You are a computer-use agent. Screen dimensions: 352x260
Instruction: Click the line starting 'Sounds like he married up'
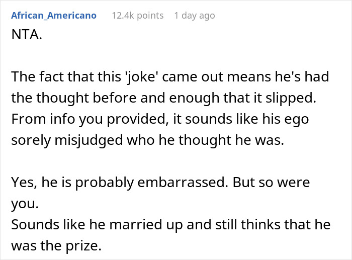coord(170,224)
